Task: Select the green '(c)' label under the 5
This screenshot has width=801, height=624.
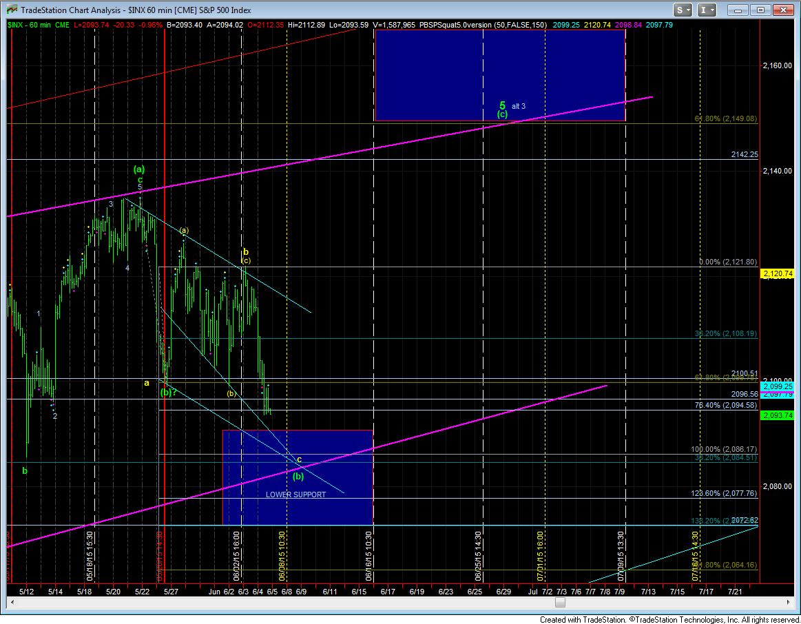Action: (x=503, y=114)
